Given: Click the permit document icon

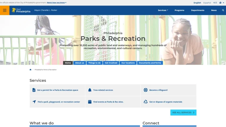Looking at the screenshot, I should (34, 90).
